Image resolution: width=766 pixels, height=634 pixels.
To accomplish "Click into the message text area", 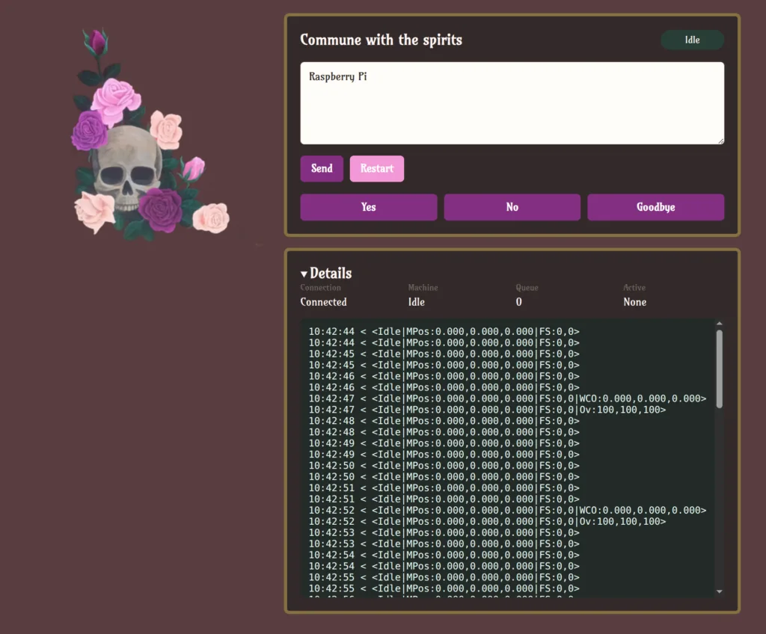I will click(512, 103).
